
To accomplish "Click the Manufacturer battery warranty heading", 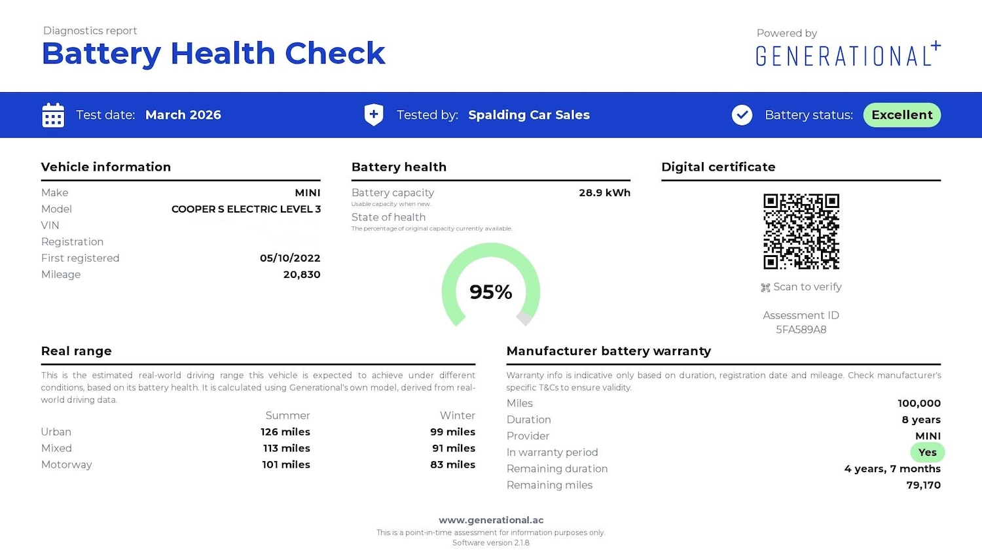I will pos(608,351).
